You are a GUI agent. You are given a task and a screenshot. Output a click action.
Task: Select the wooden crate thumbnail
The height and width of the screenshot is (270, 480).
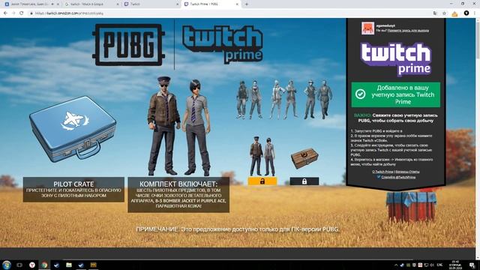[304, 158]
